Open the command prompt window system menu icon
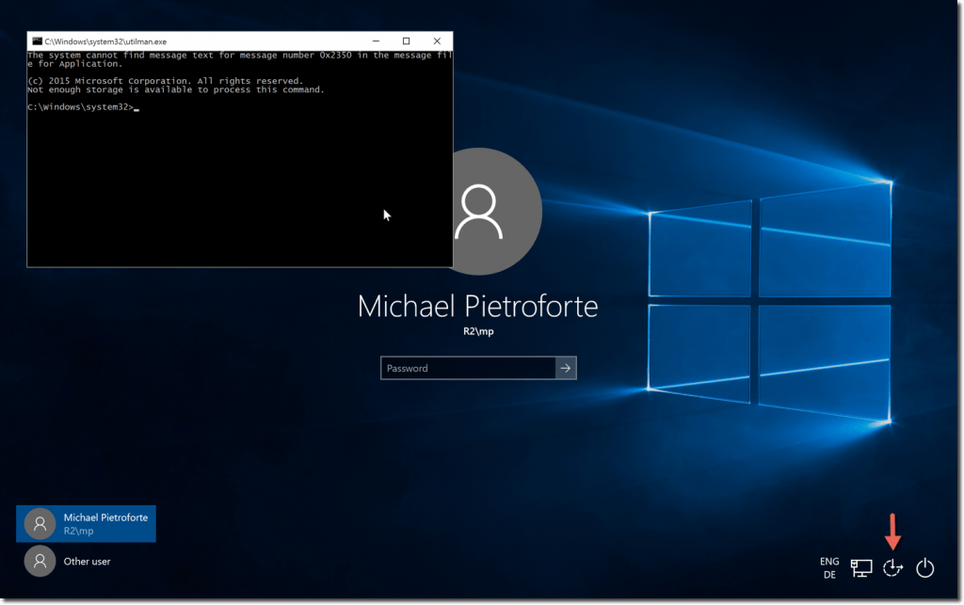Viewport: 964px width, 605px height. tap(37, 41)
